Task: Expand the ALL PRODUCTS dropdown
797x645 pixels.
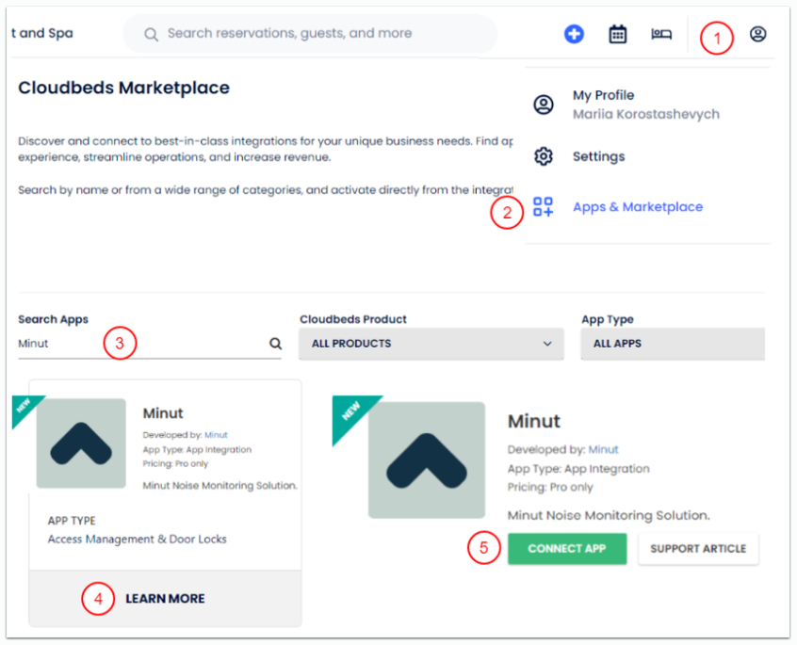Action: pos(431,344)
